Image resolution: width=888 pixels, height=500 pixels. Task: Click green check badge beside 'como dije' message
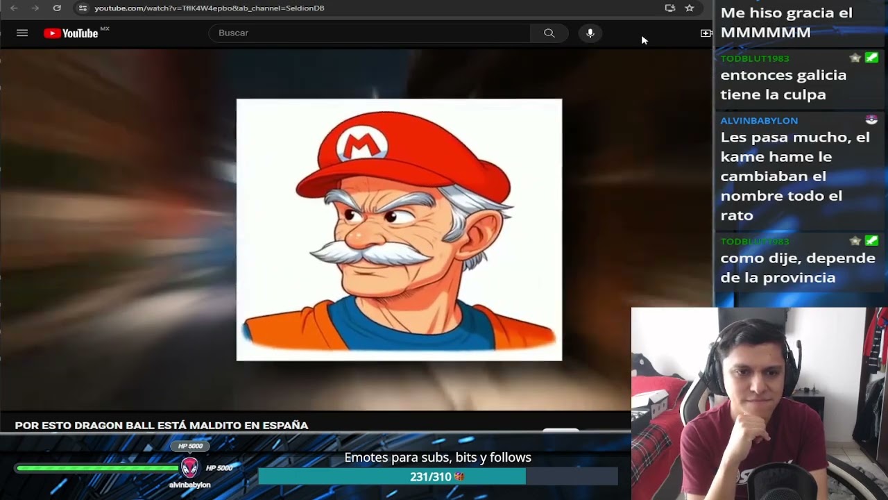coord(871,240)
